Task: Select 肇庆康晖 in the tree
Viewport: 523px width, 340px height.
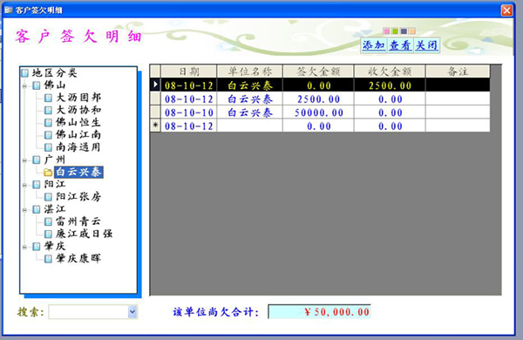Action: click(x=78, y=258)
